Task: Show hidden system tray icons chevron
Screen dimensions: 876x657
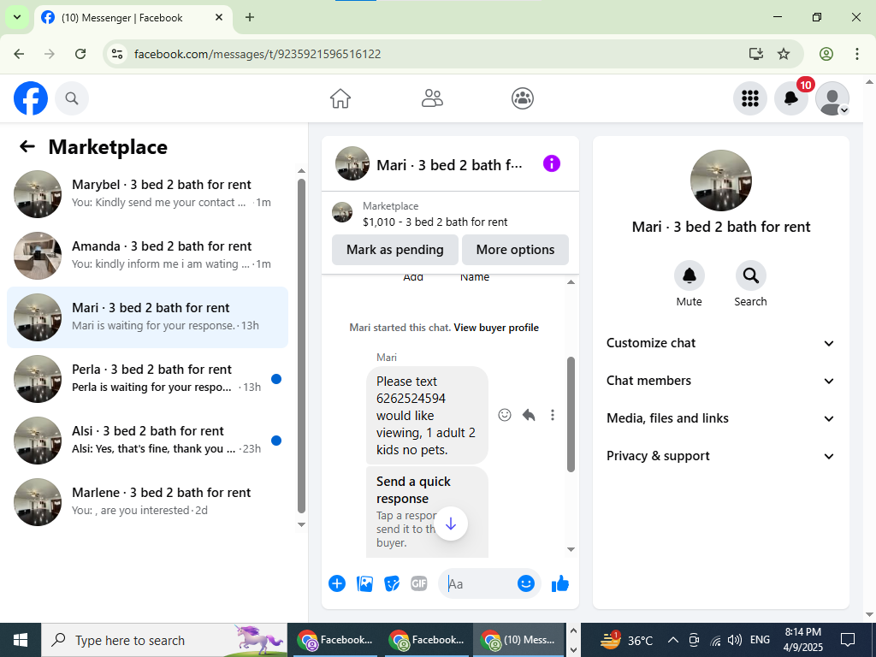Action: [673, 640]
